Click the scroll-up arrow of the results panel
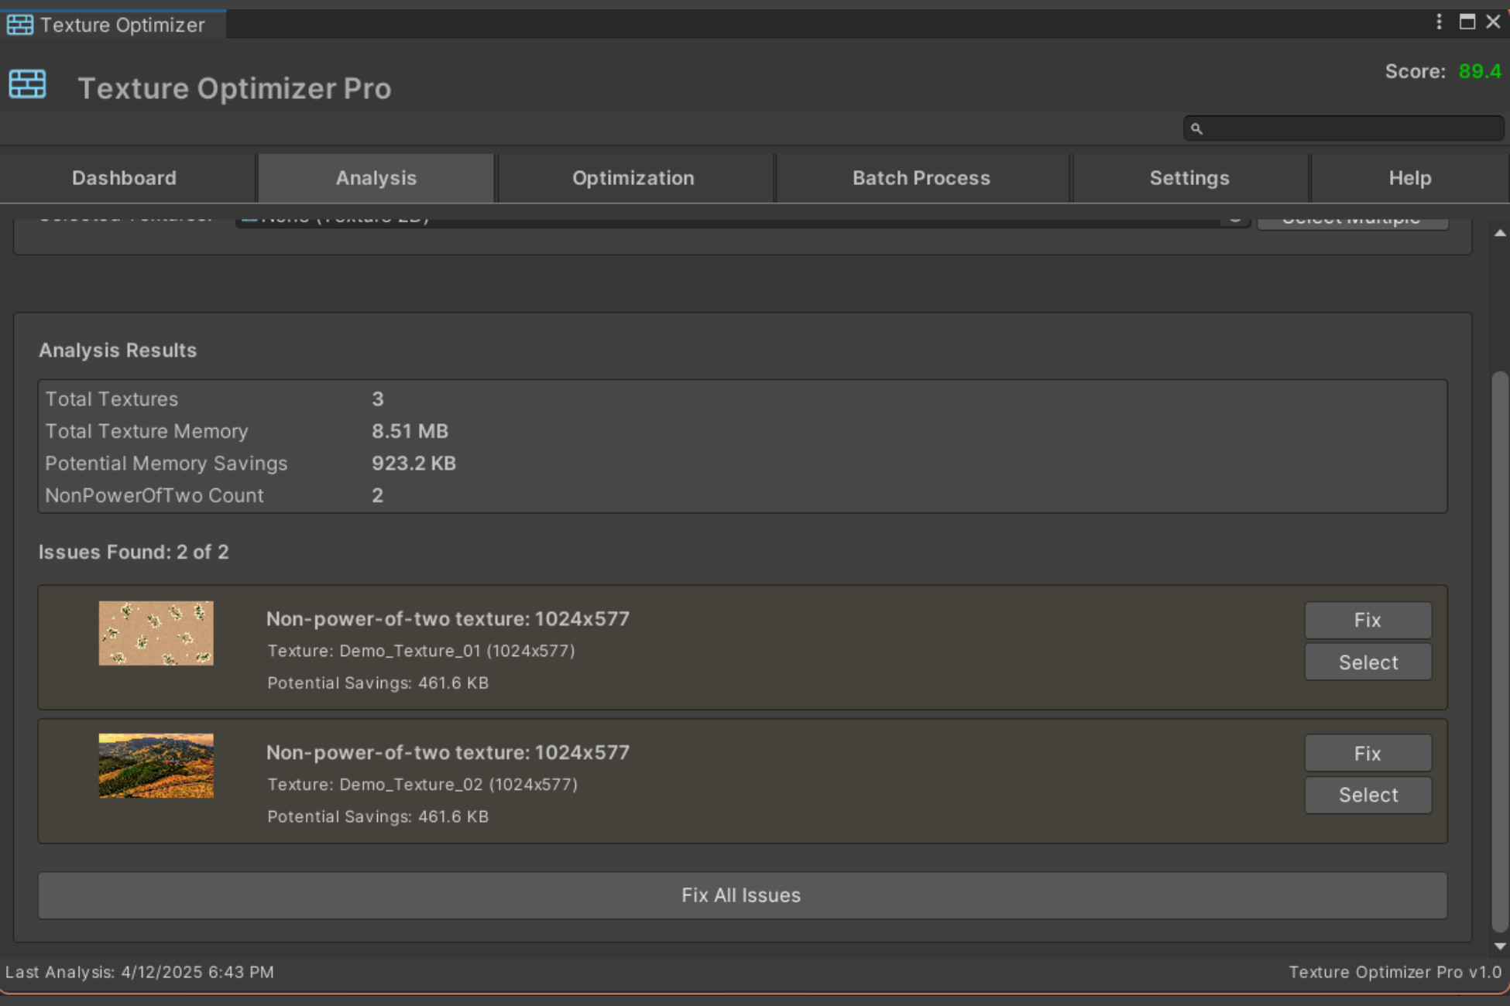 click(1500, 233)
